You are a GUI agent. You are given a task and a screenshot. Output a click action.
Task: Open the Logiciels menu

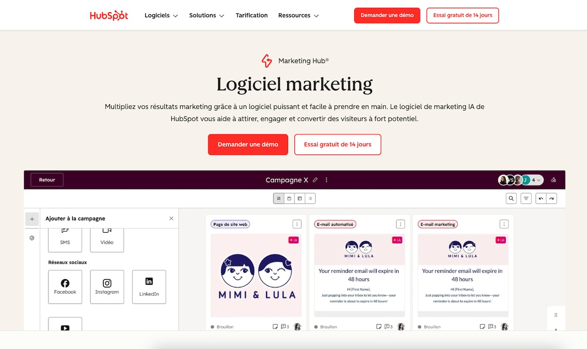pyautogui.click(x=161, y=15)
